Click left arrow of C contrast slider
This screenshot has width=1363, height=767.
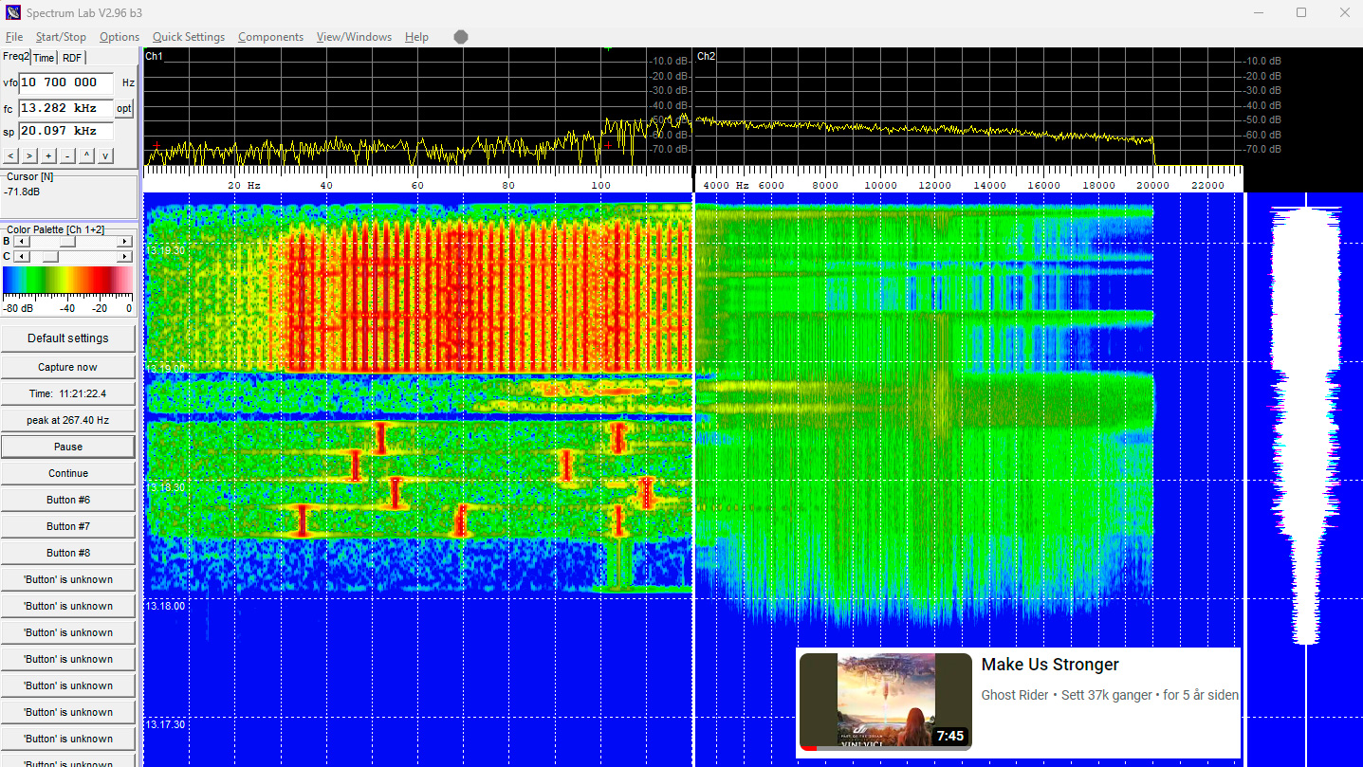coord(21,256)
